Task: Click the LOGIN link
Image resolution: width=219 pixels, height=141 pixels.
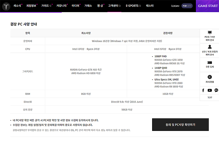Action: (175, 6)
